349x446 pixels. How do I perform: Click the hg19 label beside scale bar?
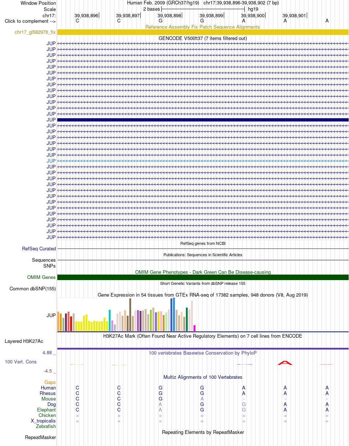(x=253, y=9)
